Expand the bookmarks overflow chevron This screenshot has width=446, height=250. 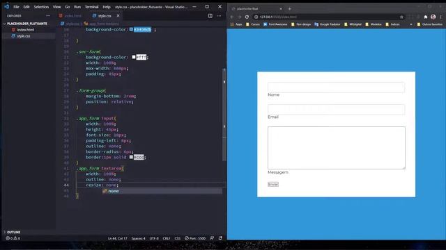pyautogui.click(x=411, y=24)
